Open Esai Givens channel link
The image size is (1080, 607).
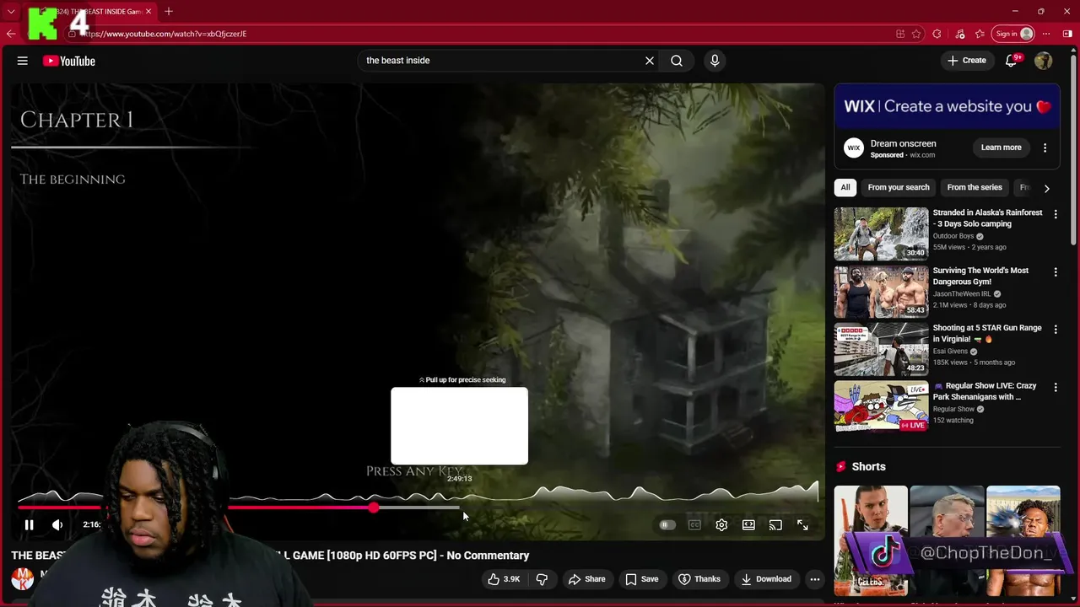pos(950,352)
